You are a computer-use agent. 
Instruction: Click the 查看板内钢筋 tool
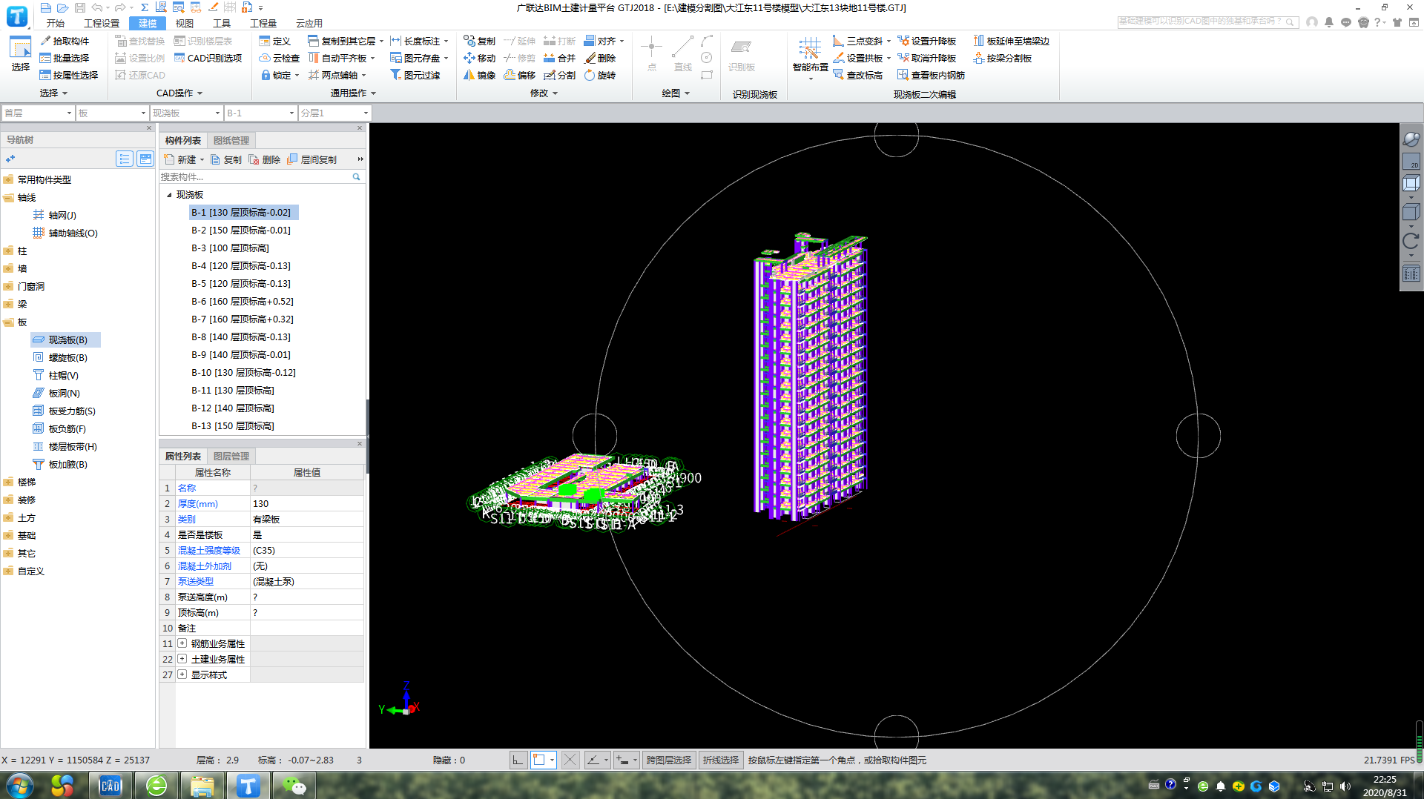(931, 75)
